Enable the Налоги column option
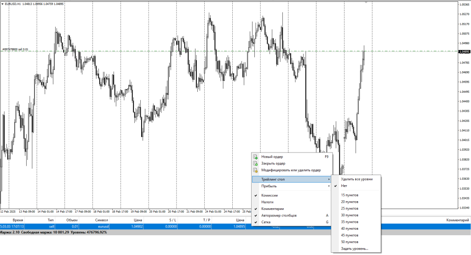Viewport: 471px width, 255px height. tap(268, 202)
